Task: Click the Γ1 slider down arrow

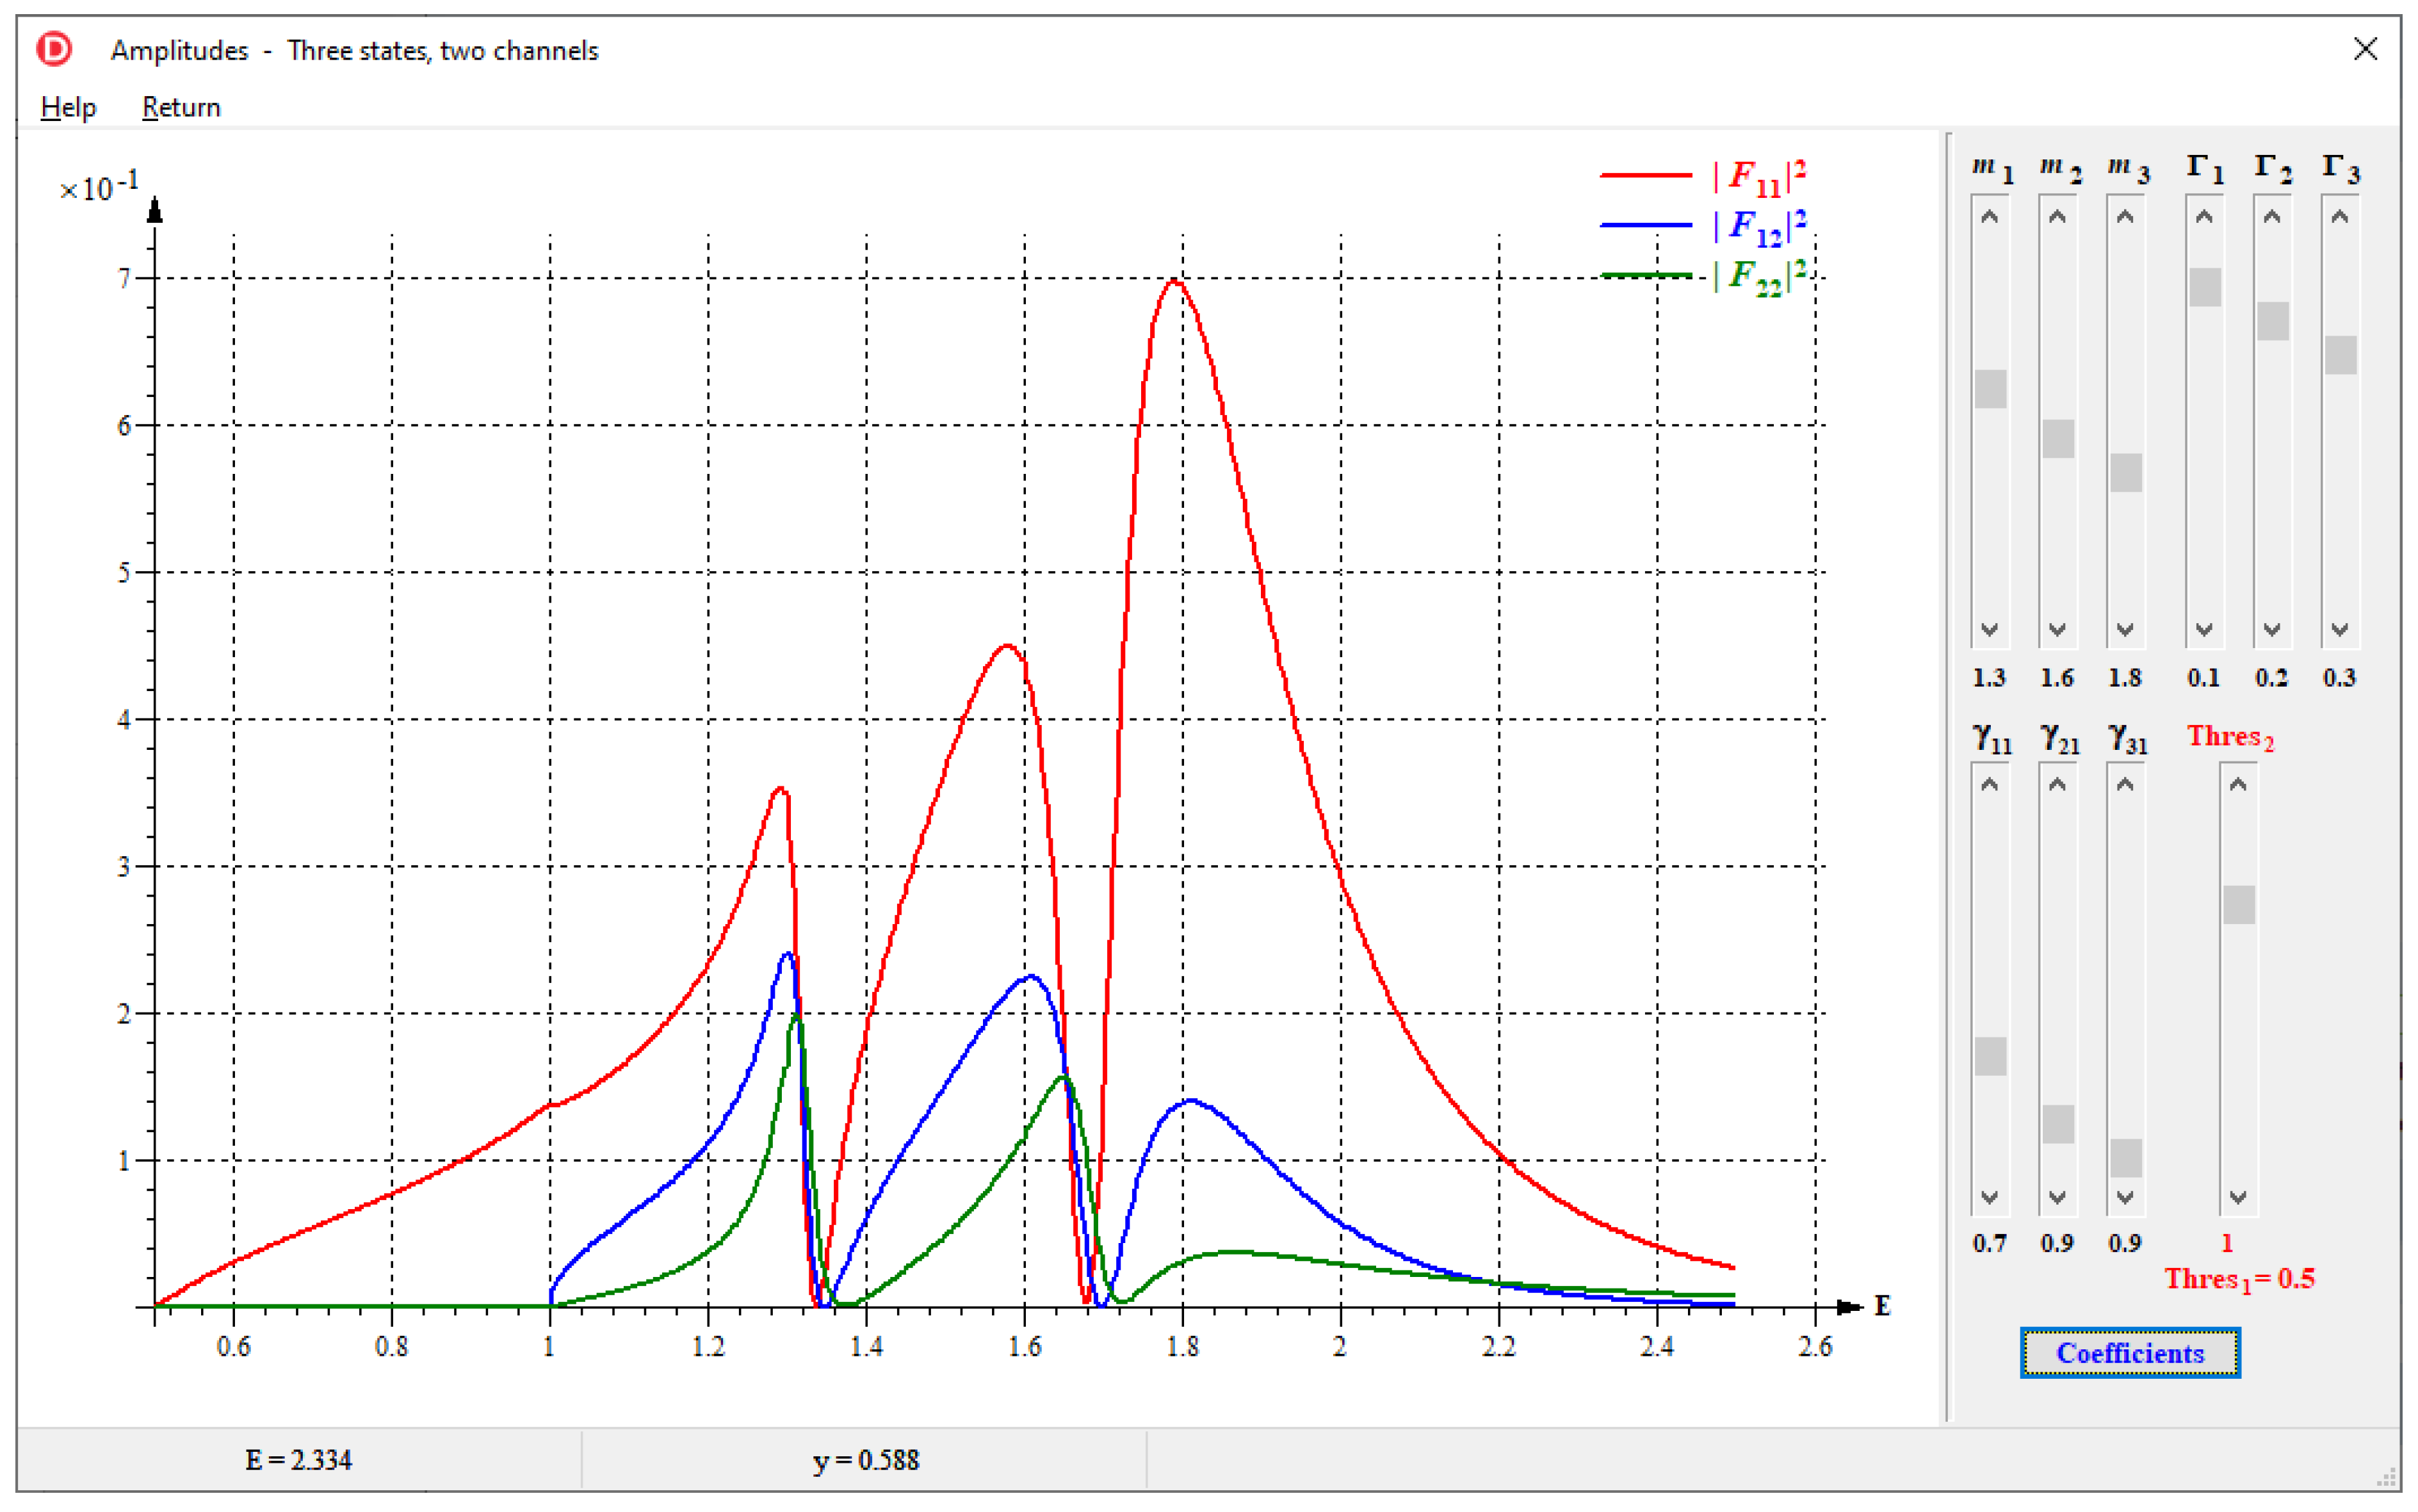Action: point(2204,630)
